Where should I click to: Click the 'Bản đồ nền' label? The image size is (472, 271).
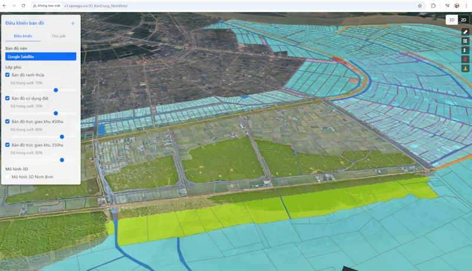pyautogui.click(x=17, y=48)
